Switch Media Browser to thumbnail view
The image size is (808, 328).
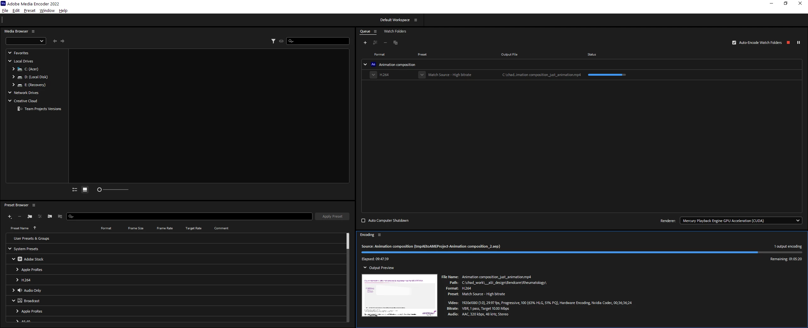(x=85, y=190)
